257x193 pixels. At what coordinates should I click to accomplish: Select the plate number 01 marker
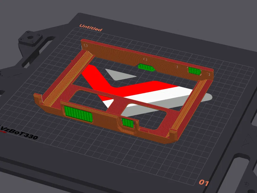pyautogui.click(x=204, y=182)
